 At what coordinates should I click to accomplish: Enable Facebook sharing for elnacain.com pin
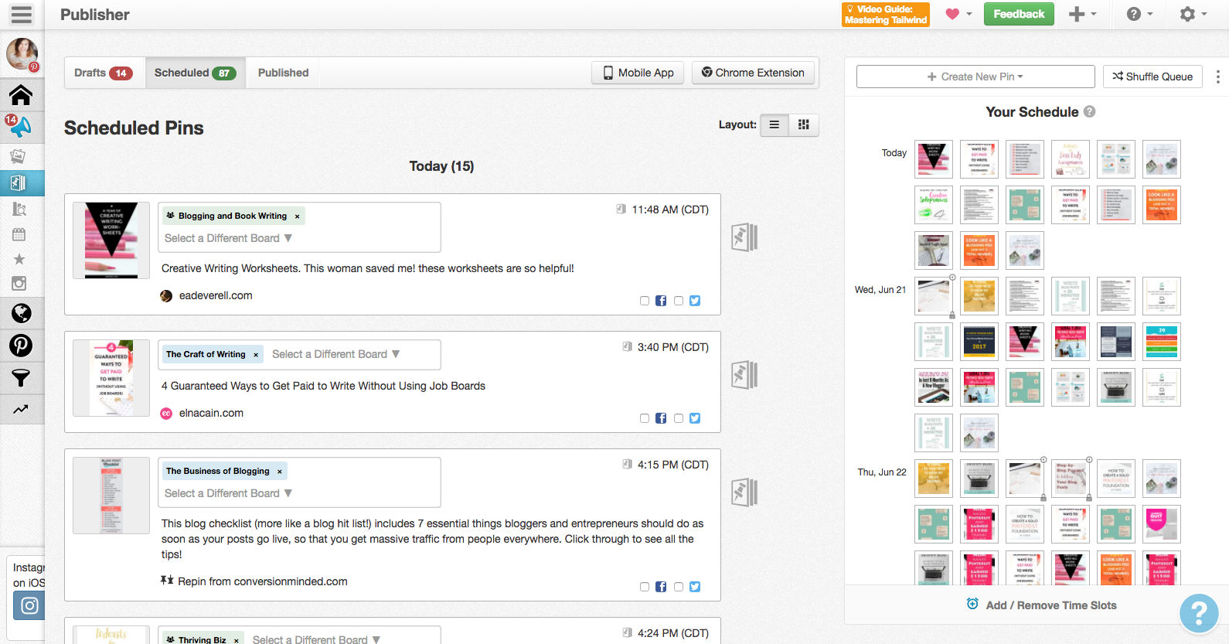point(645,418)
